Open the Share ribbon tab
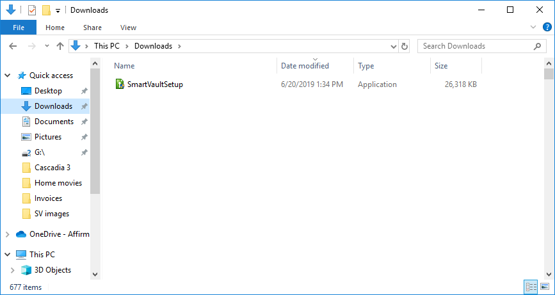The width and height of the screenshot is (555, 295). tap(92, 28)
